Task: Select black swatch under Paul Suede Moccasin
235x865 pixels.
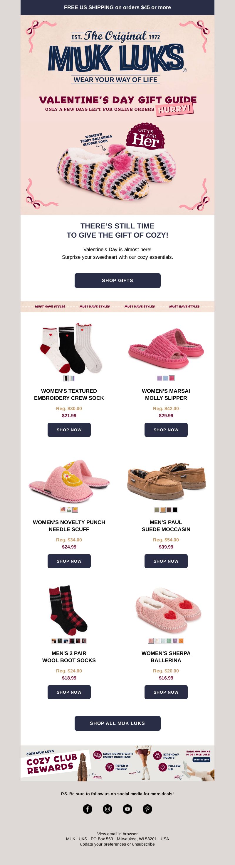Action: pos(175,510)
